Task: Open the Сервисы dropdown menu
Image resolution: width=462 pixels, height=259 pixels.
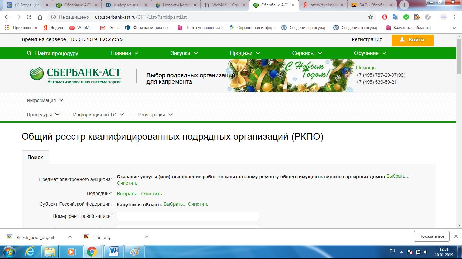Action: pyautogui.click(x=307, y=53)
